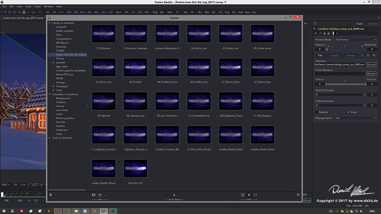381x214 pixels.
Task: Open the bin hamburger menu icon
Action: 50,195
